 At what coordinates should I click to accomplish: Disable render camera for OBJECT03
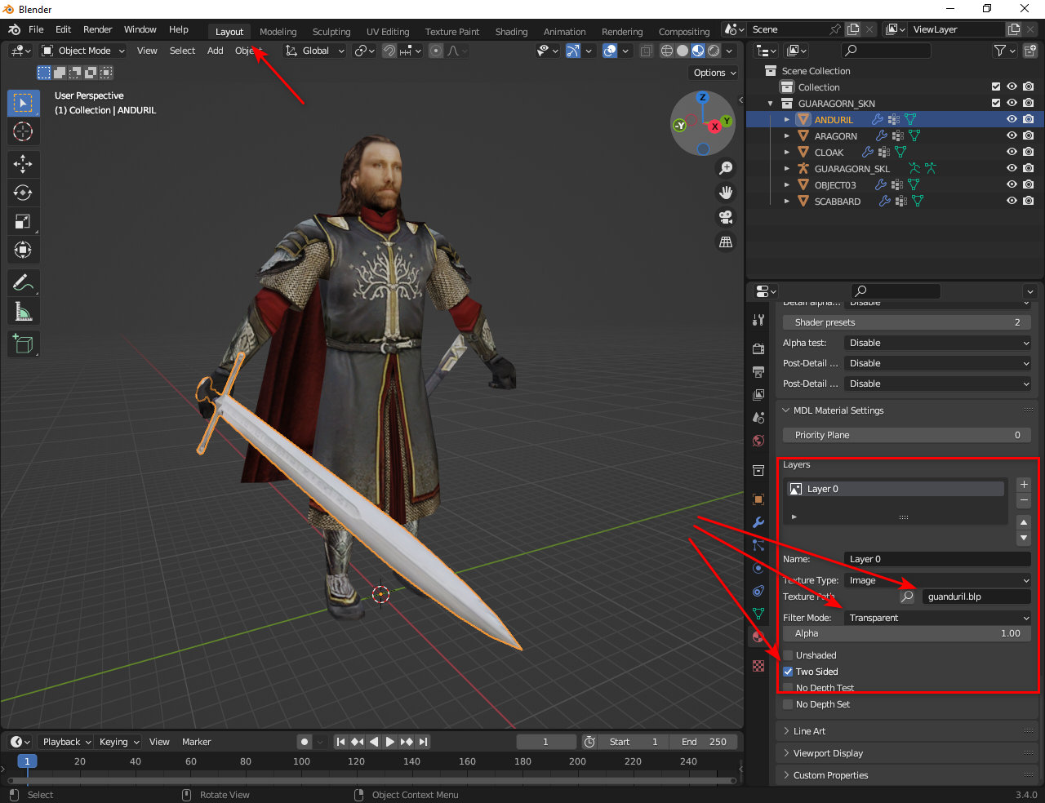1029,184
